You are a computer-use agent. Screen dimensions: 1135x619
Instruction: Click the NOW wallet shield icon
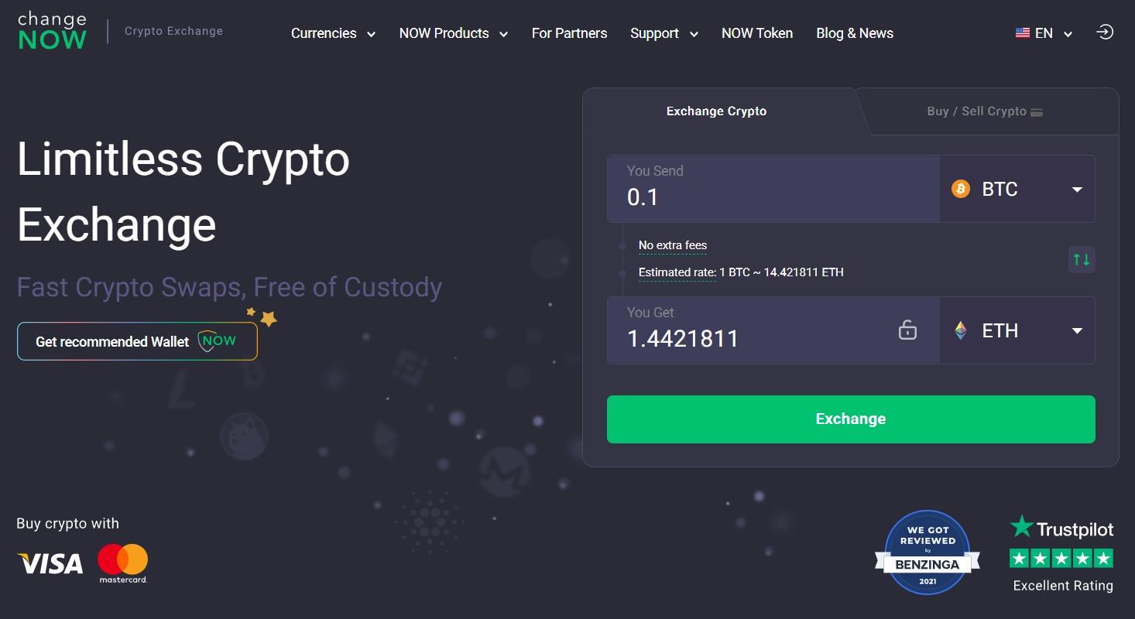coord(218,341)
